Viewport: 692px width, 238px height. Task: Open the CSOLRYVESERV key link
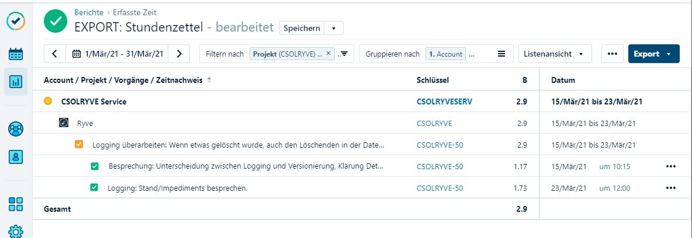[444, 101]
